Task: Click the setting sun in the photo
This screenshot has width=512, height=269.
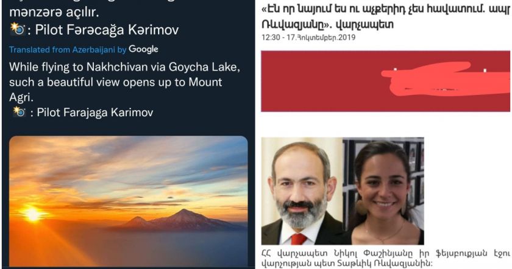Action: (33, 214)
